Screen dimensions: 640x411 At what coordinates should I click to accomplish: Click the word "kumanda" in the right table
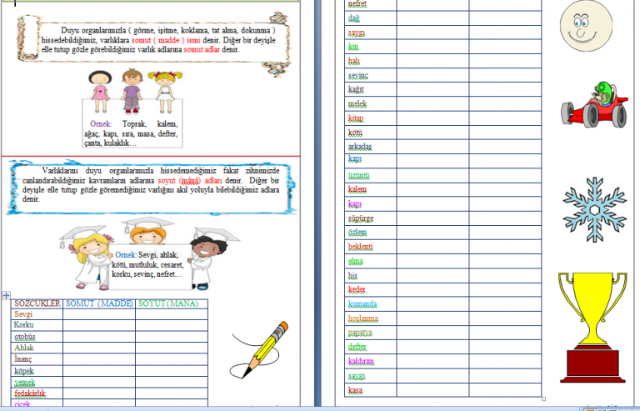click(x=362, y=303)
